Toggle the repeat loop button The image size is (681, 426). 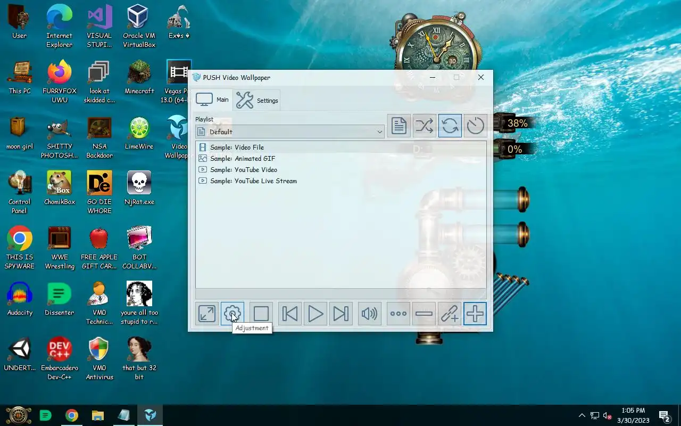click(x=450, y=126)
